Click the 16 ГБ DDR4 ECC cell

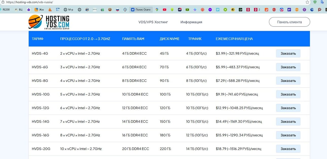[x=135, y=135]
